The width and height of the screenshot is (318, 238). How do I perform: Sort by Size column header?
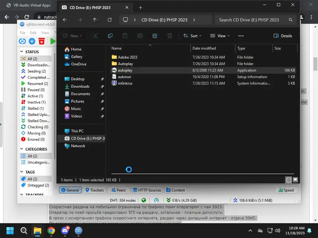(278, 48)
